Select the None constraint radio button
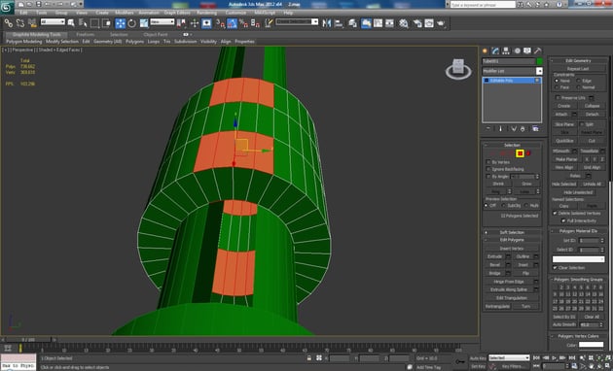This screenshot has height=371, width=613. coord(557,81)
